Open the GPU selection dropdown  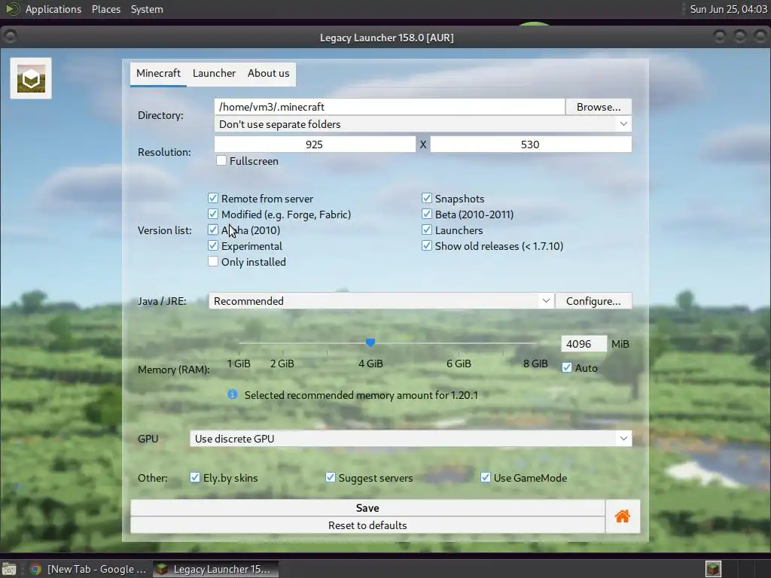(410, 439)
